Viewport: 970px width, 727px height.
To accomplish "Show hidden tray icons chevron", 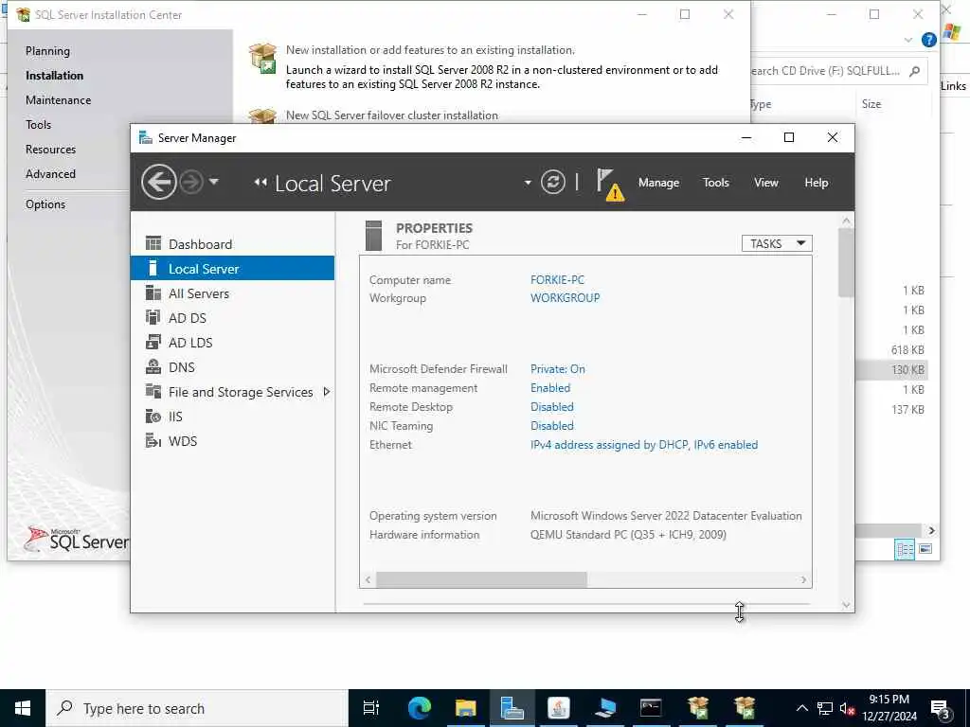I will pos(801,708).
